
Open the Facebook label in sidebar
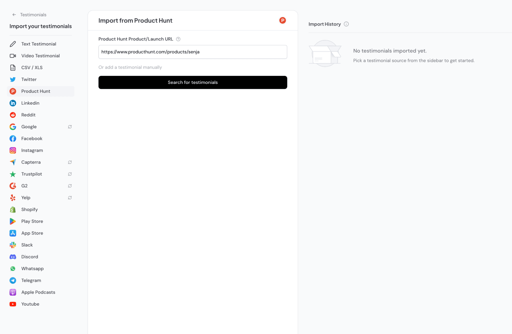32,139
